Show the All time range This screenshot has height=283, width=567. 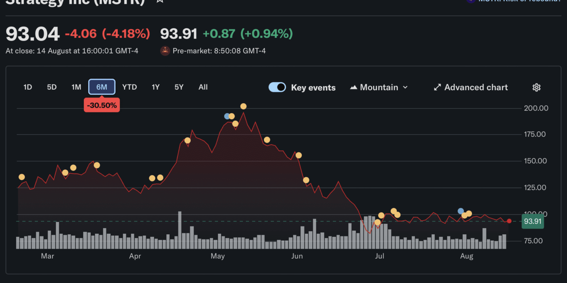(x=203, y=87)
